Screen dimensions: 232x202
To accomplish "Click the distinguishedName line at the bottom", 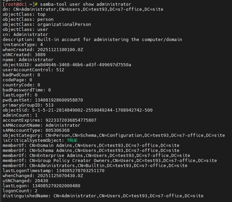I will tap(103, 196).
